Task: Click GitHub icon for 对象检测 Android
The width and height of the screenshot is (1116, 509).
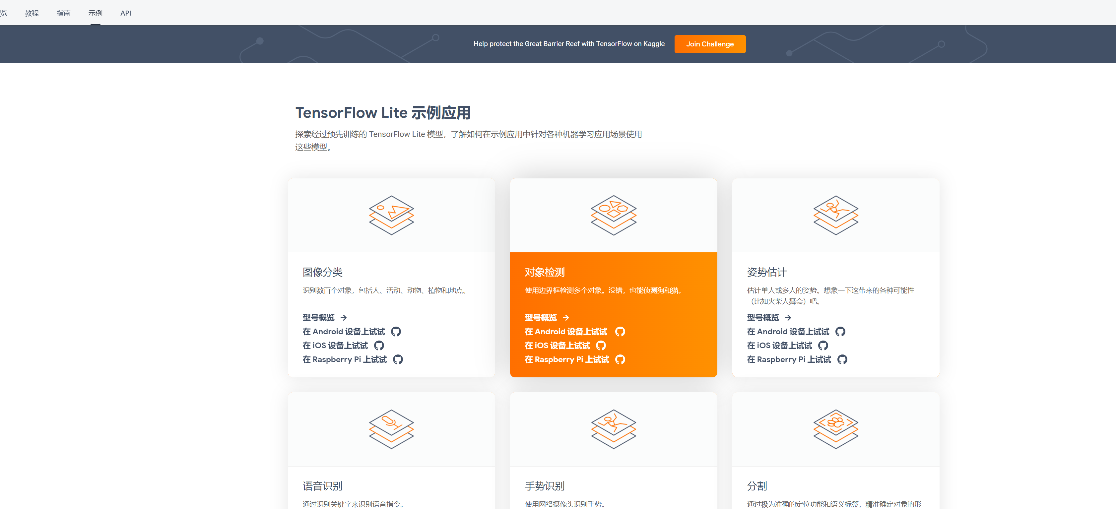Action: click(x=620, y=331)
